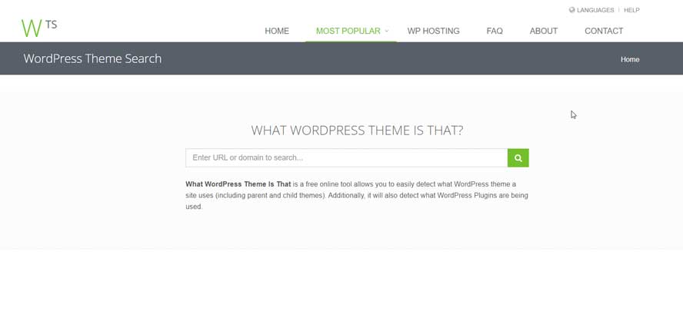This screenshot has height=314, width=683.
Task: Go to the Home menu item
Action: click(x=277, y=31)
